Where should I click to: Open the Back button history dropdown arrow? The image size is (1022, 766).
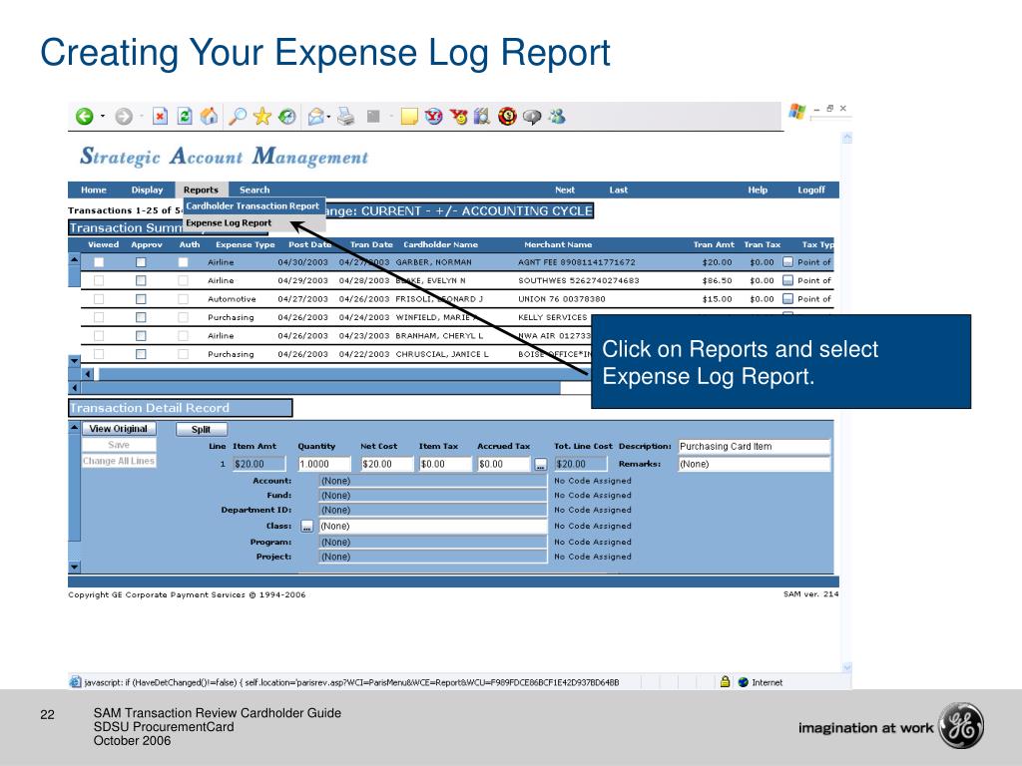[x=103, y=117]
